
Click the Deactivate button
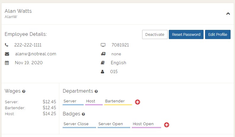point(155,35)
